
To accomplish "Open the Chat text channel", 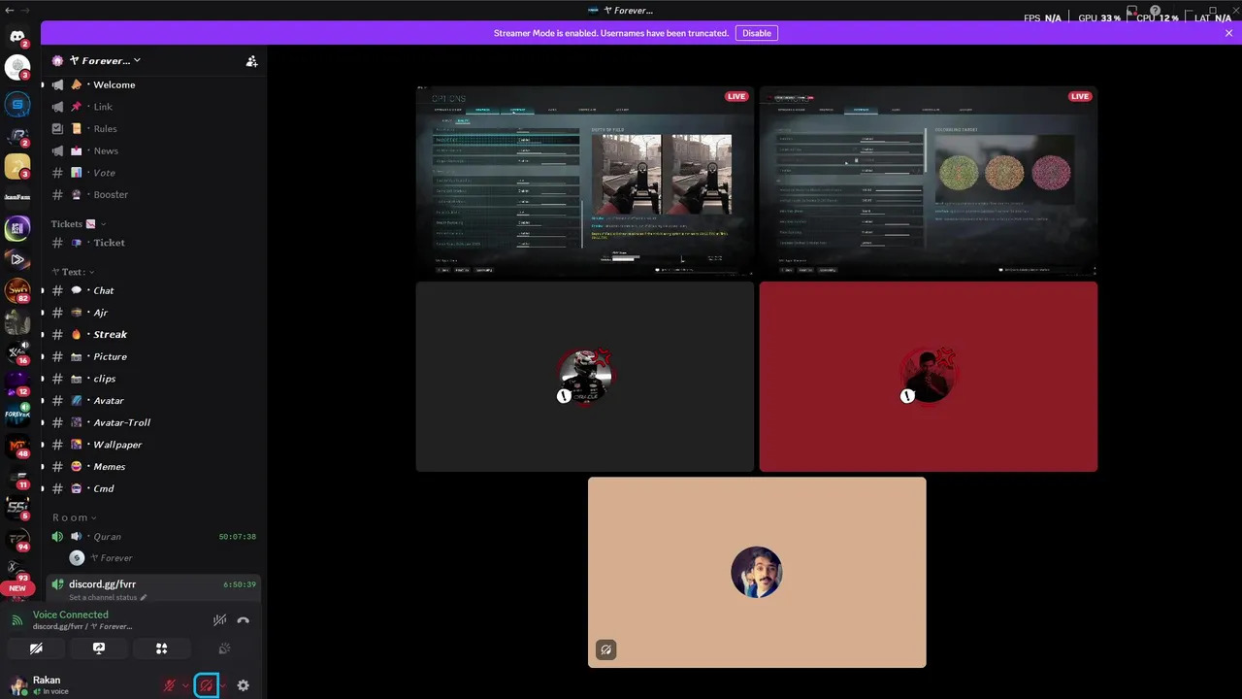I will (x=152, y=290).
